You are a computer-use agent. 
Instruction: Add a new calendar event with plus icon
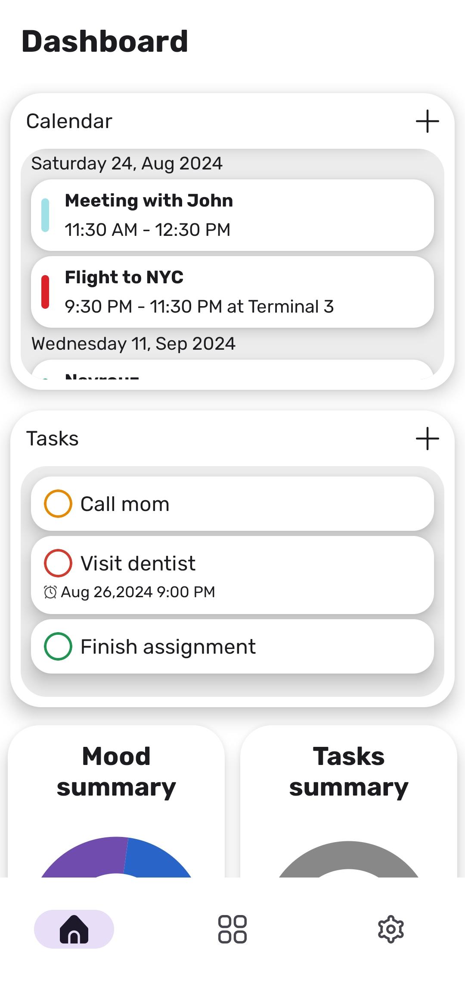(427, 121)
